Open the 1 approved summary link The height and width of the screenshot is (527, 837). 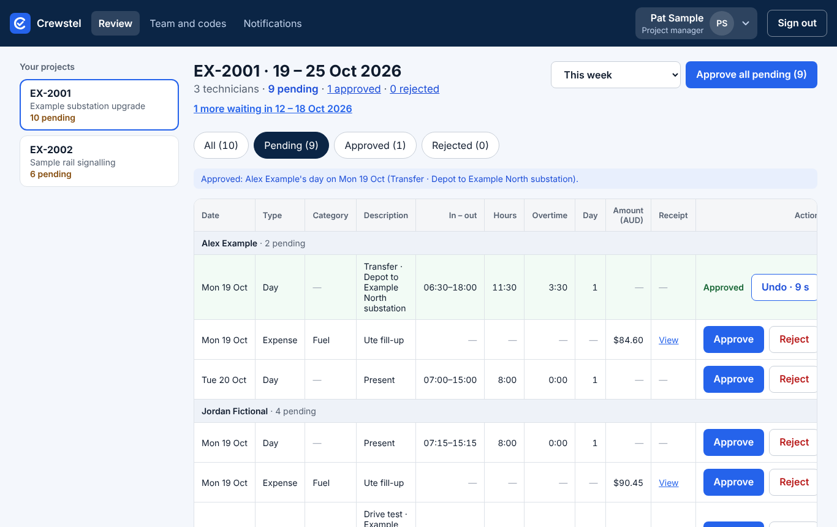click(354, 89)
